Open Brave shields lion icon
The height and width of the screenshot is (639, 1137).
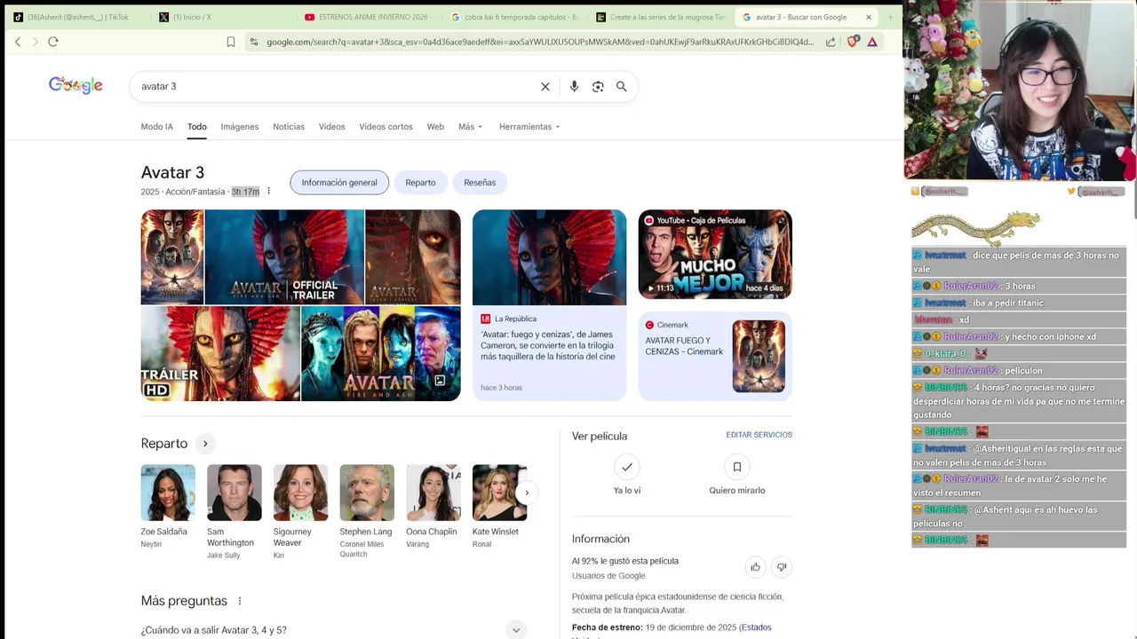click(x=853, y=42)
